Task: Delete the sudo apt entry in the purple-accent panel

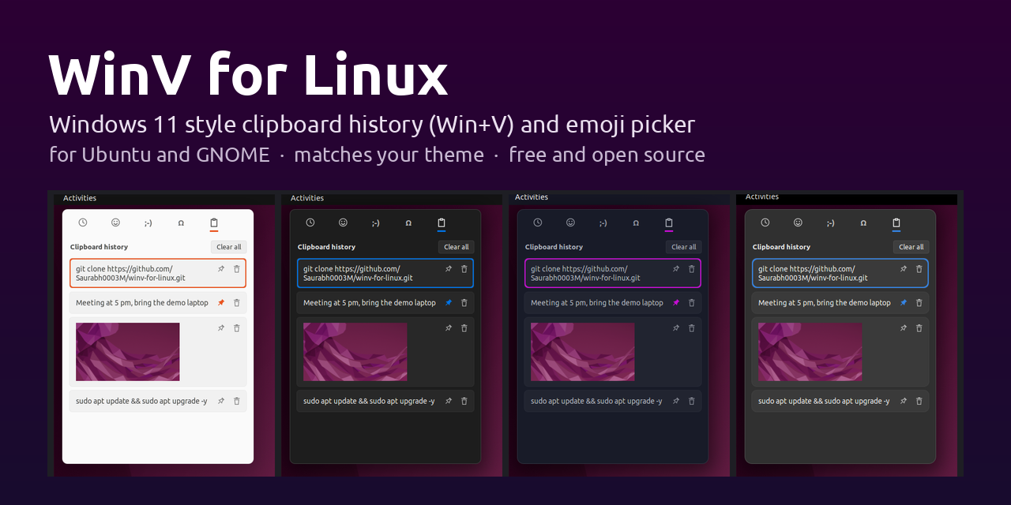Action: click(692, 401)
